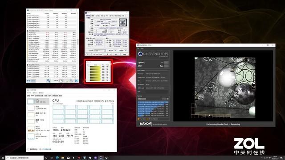The image size is (285, 160).
Task: Open Windows Start menu
Action: [3, 158]
